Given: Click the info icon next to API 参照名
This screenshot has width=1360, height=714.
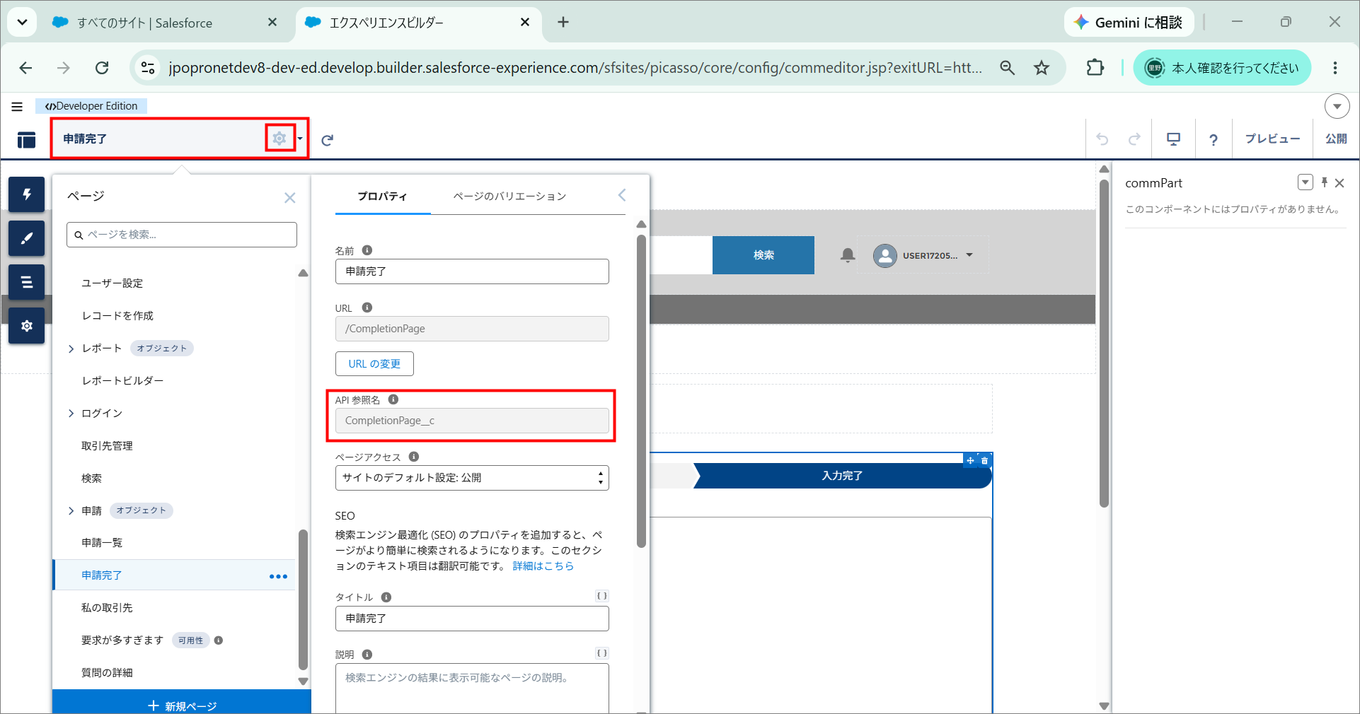Looking at the screenshot, I should coord(393,399).
